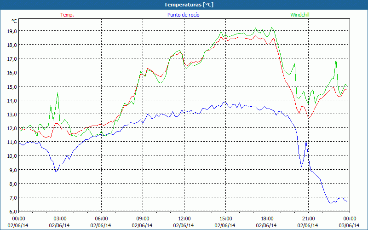Click the '10,0' y-axis value
The image size is (368, 230).
point(12,156)
